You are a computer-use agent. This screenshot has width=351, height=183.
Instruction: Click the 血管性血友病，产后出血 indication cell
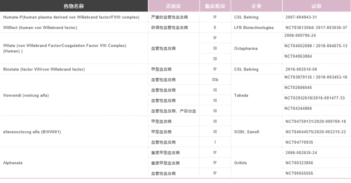tap(173, 111)
